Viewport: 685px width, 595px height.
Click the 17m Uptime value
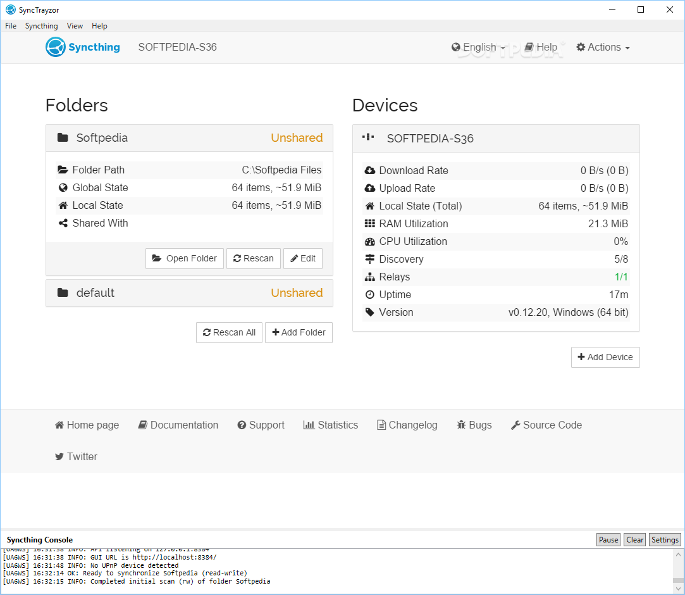coord(619,294)
